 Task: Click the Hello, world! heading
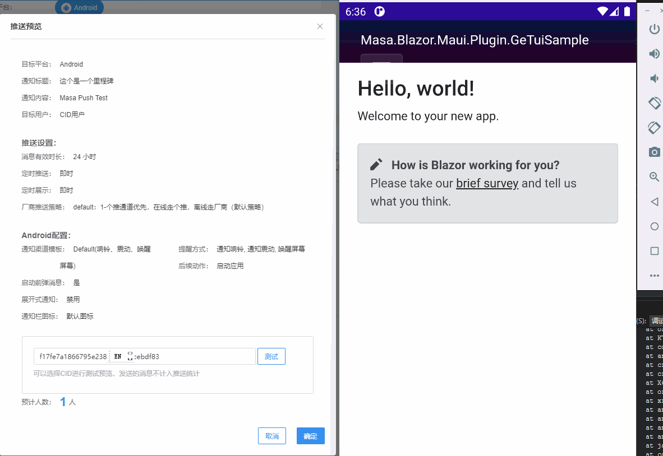[x=416, y=89]
